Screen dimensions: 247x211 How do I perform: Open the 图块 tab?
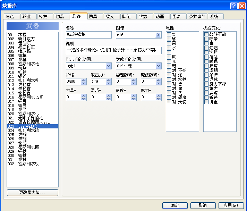[178, 16]
